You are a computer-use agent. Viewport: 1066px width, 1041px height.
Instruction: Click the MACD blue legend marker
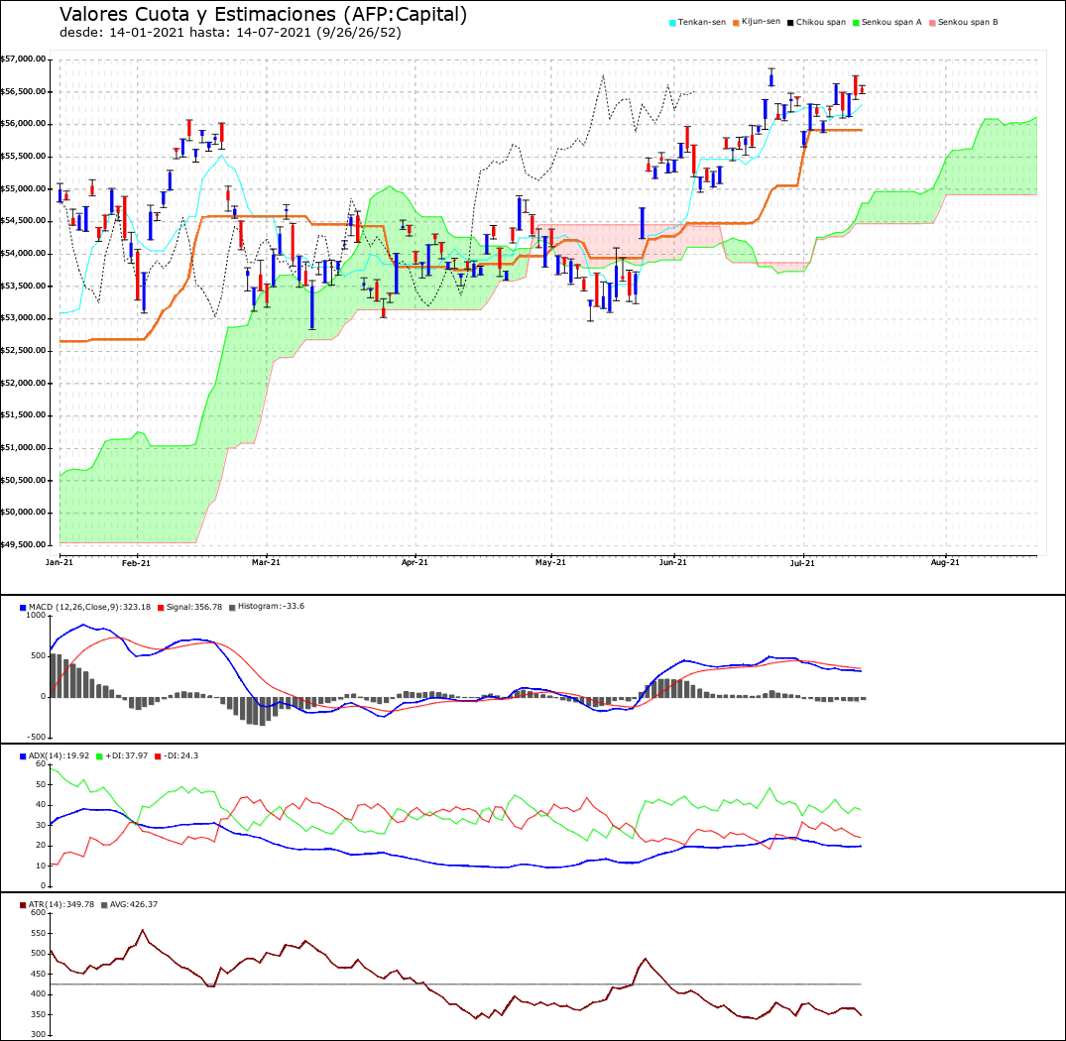(x=23, y=608)
